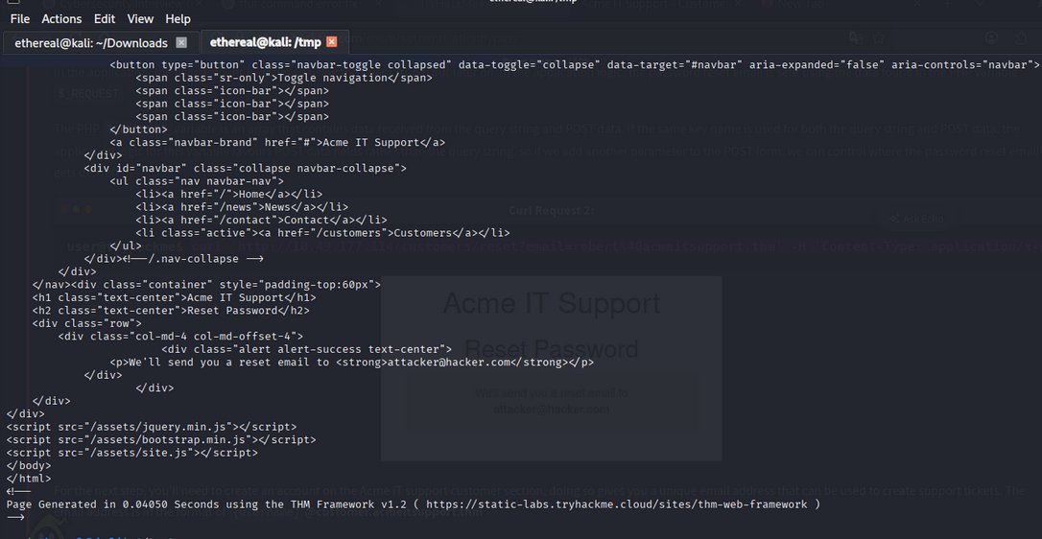Viewport: 1042px width, 539px height.
Task: Click the nav navbar-nav ul line
Action: click(197, 180)
